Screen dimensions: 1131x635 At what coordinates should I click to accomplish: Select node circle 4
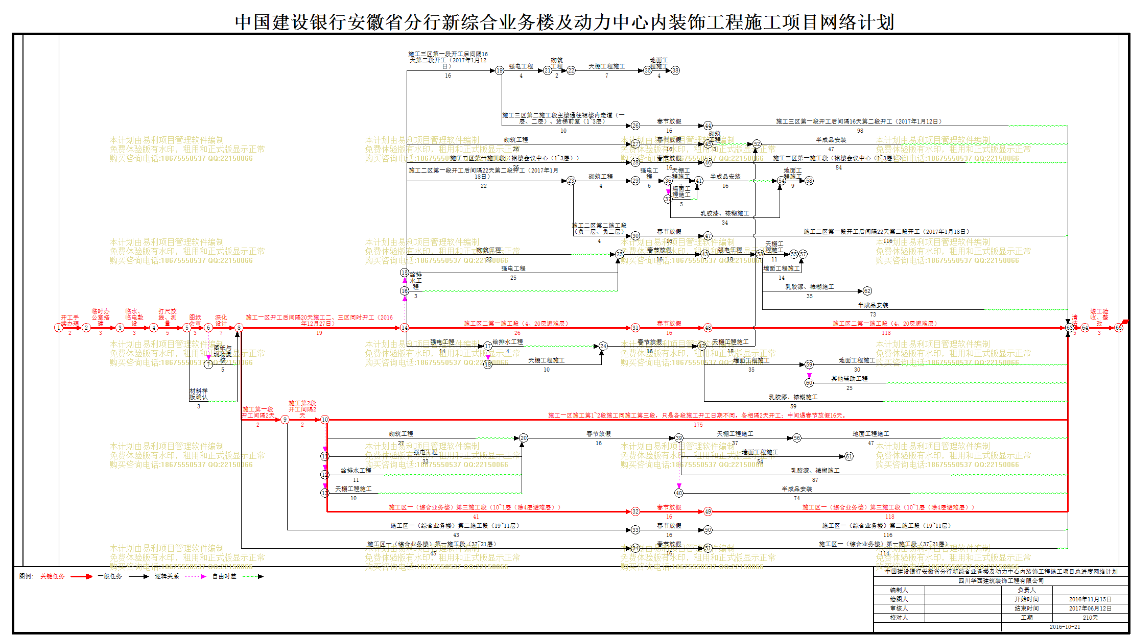tap(154, 328)
